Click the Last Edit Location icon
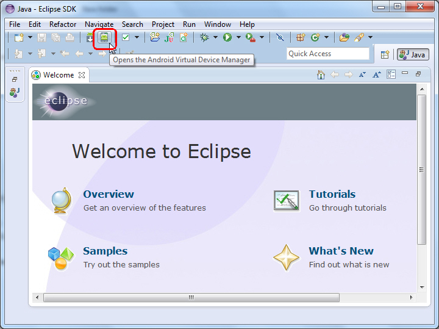439x329 pixels. point(65,54)
